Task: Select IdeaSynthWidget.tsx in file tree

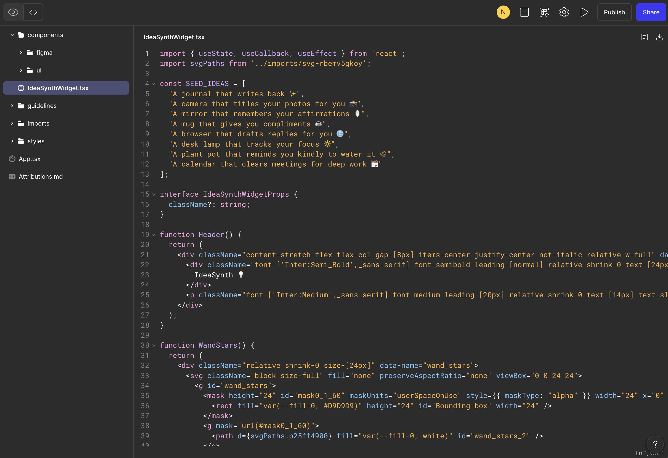Action: [x=58, y=88]
